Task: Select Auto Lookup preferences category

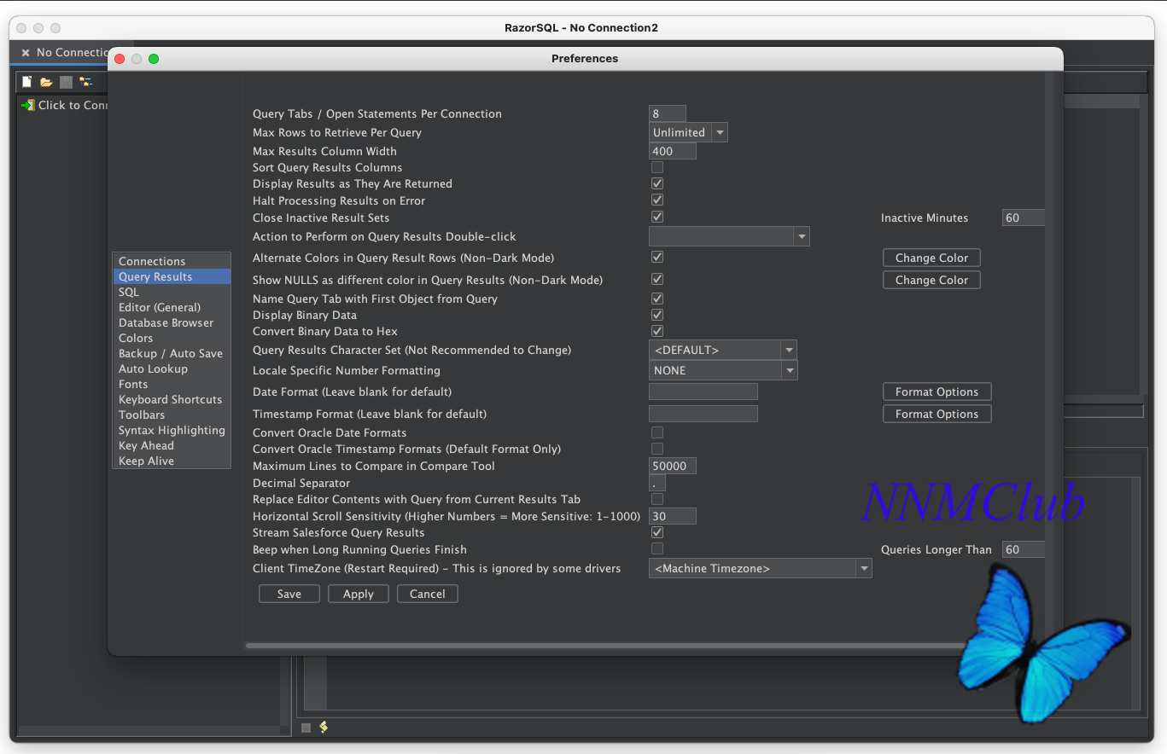Action: click(x=172, y=368)
